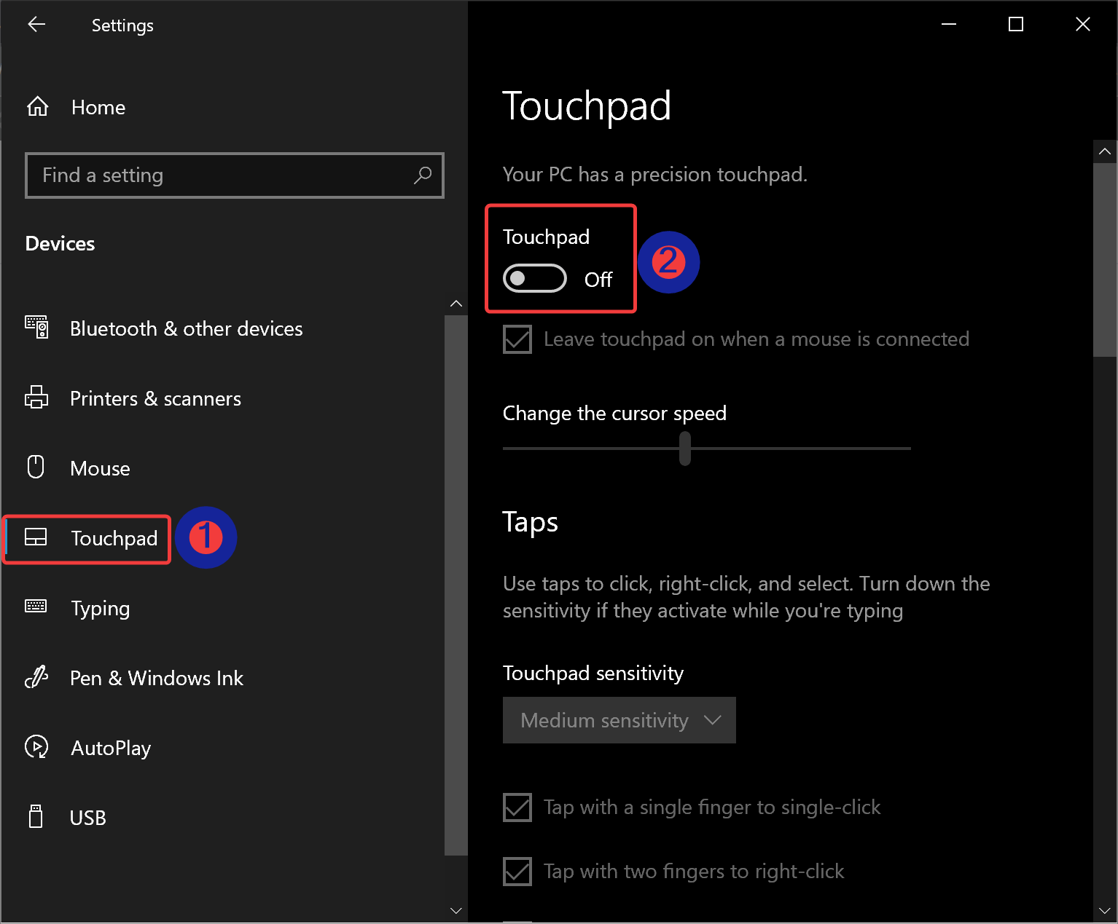1118x924 pixels.
Task: Click the Printers & scanners icon
Action: (x=36, y=398)
